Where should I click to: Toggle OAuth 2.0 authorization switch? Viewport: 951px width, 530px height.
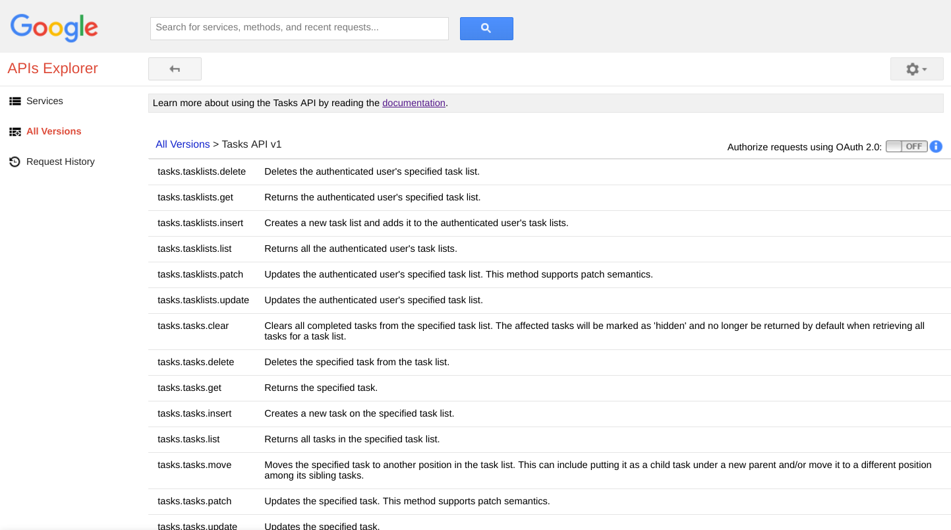click(907, 146)
